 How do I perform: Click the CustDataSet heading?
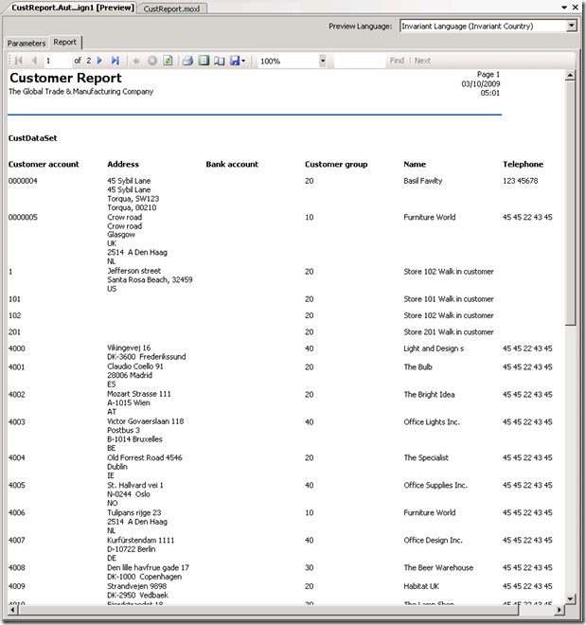(33, 138)
